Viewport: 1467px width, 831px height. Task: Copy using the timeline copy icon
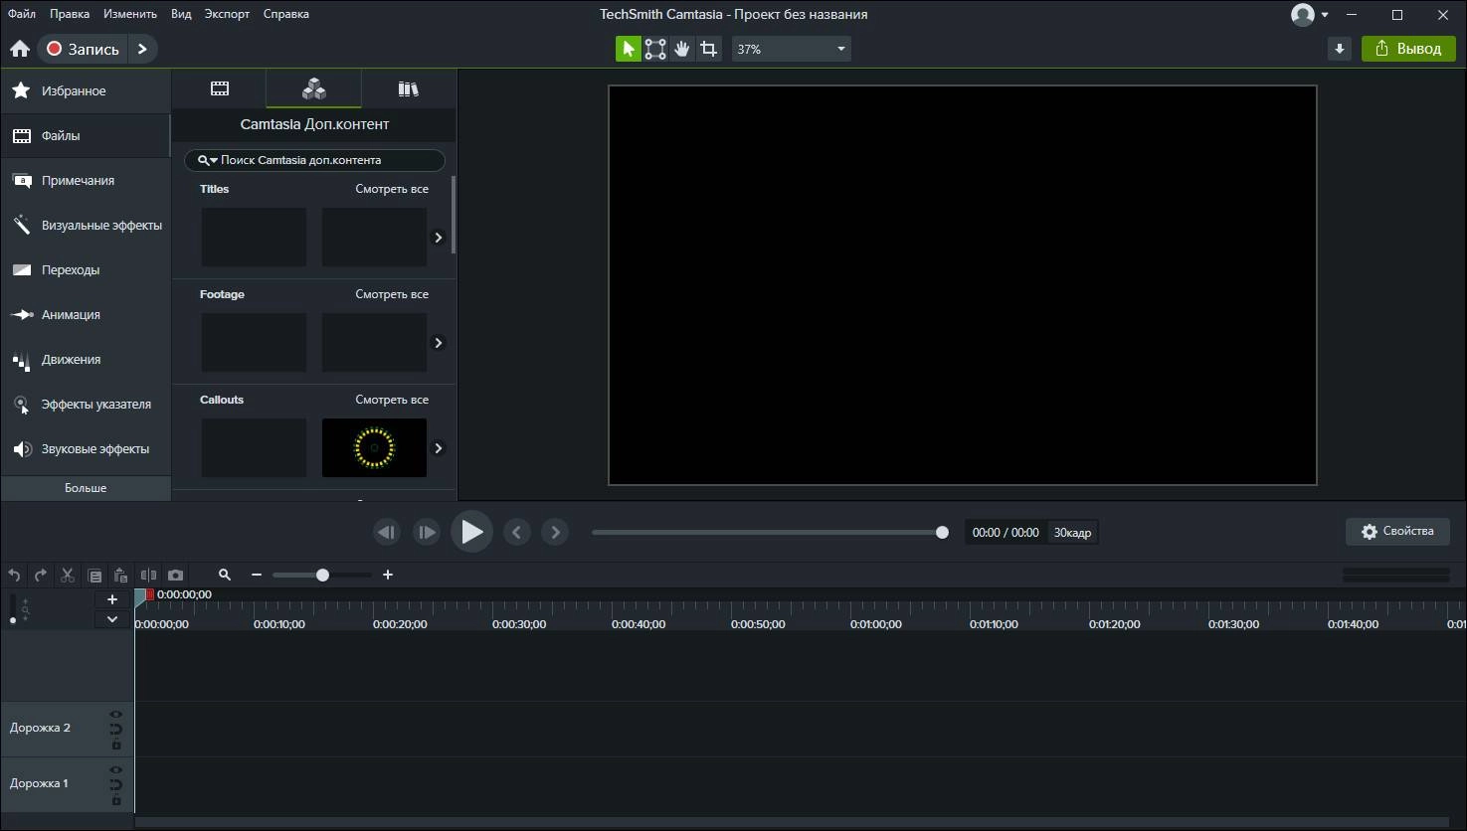(x=94, y=576)
